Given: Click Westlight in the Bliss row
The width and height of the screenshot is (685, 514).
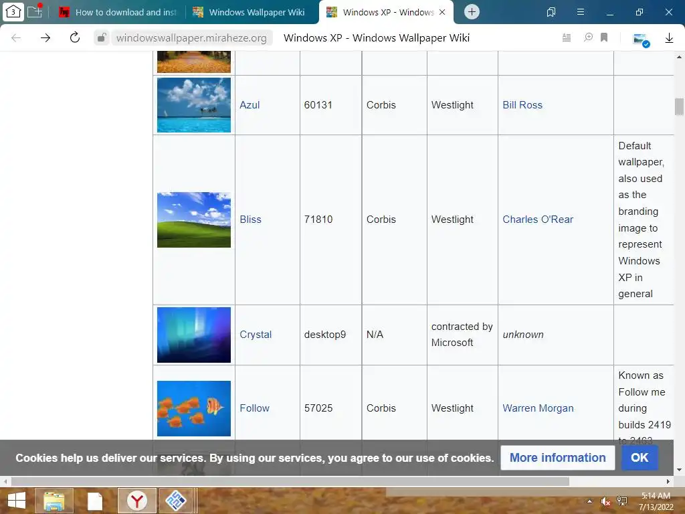Looking at the screenshot, I should (x=452, y=220).
